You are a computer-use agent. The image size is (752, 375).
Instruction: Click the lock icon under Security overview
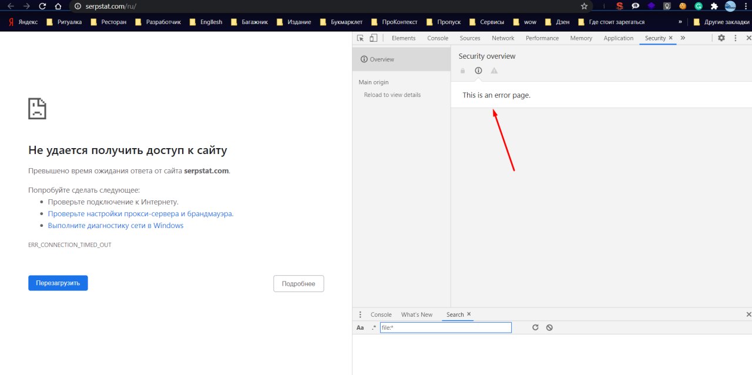pos(462,71)
